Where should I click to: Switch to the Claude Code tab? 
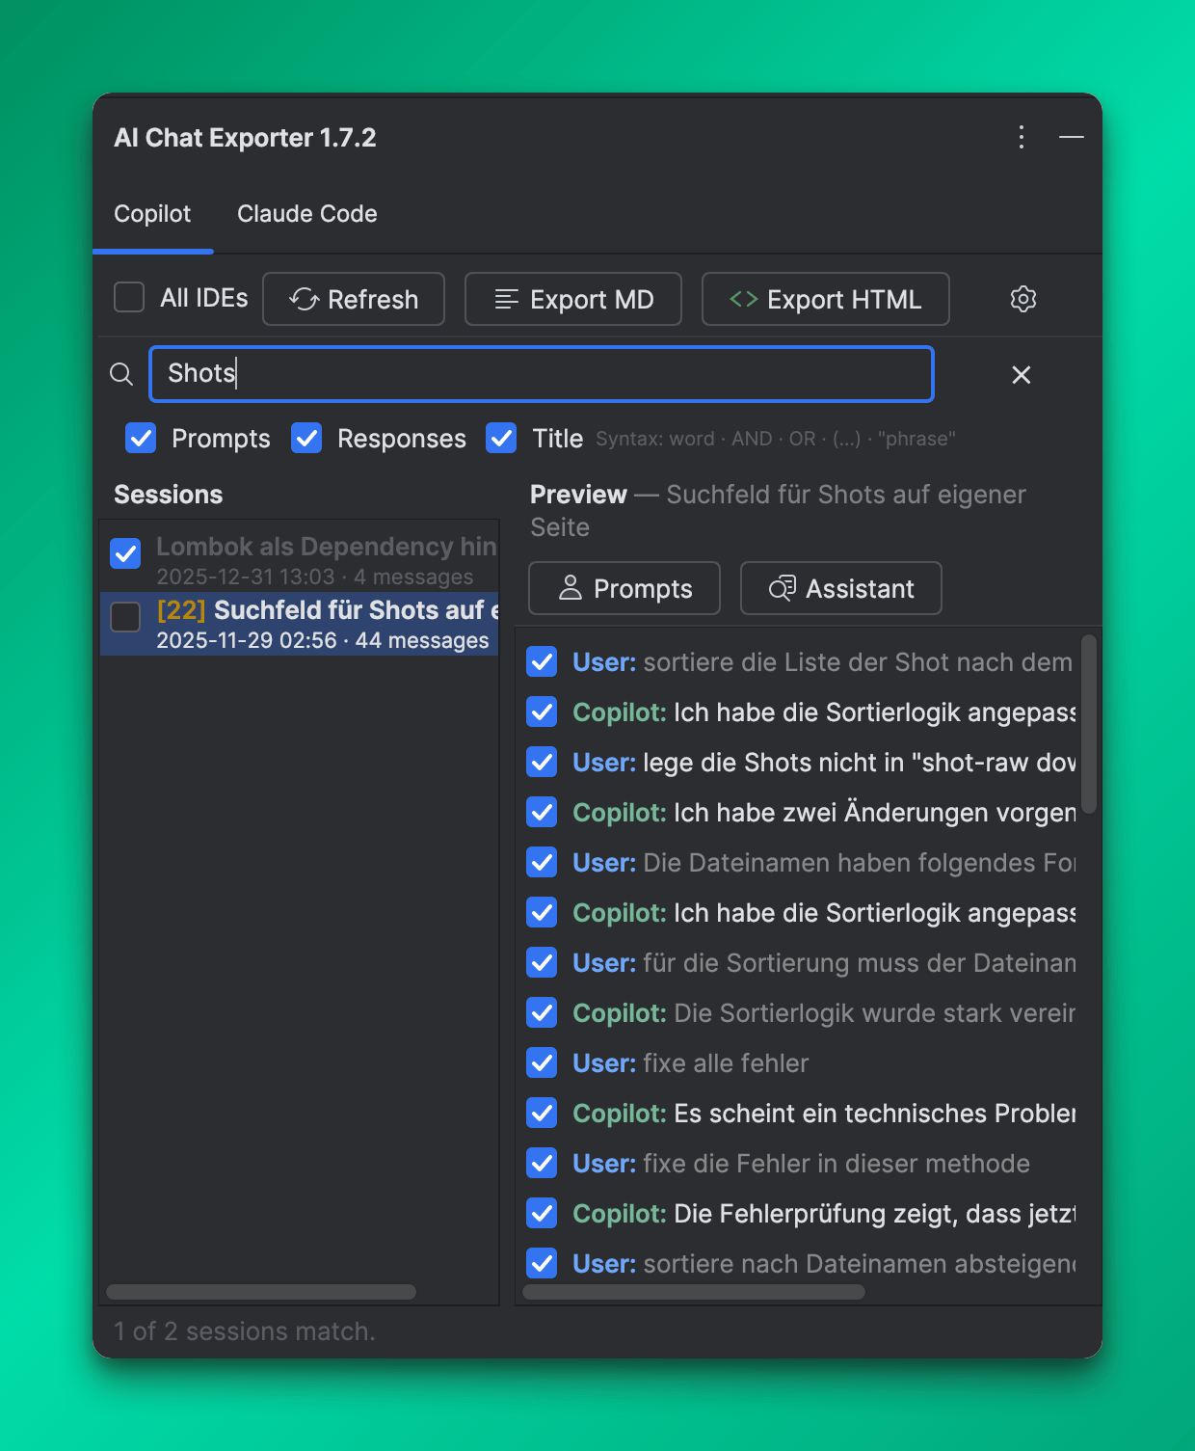click(307, 214)
